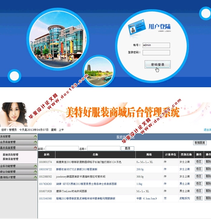Image resolution: width=211 pixels, height=219 pixels.
Task: Click the woman portrait banner image
Action: (x=14, y=114)
